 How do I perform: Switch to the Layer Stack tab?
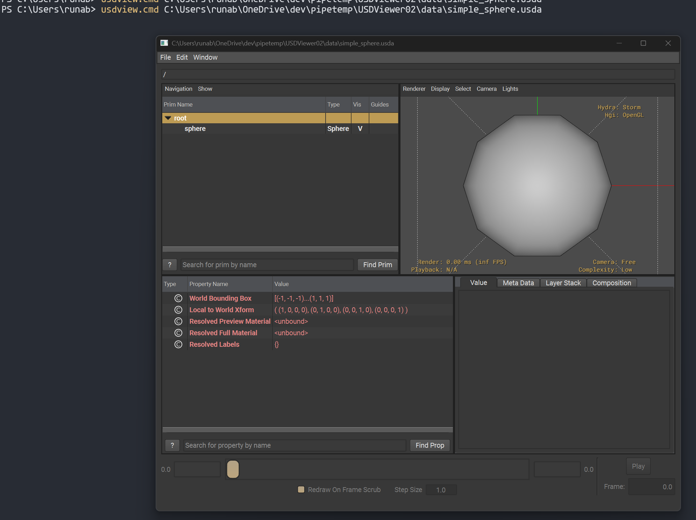(x=563, y=283)
